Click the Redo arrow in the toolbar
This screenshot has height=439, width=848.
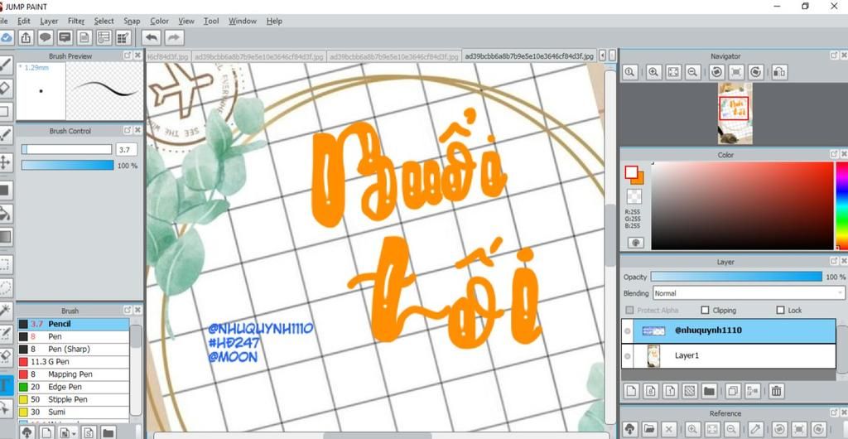click(x=173, y=38)
